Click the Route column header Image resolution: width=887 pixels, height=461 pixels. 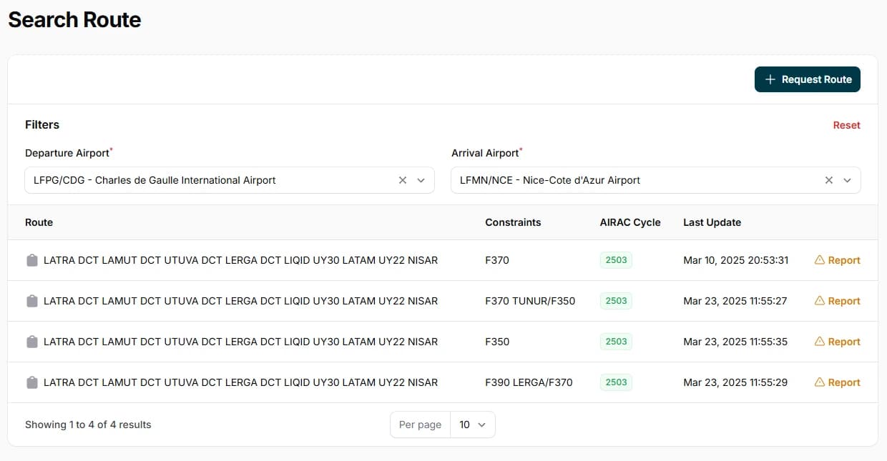pos(39,222)
